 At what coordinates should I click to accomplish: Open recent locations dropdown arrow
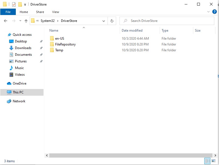pyautogui.click(x=20, y=21)
